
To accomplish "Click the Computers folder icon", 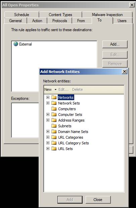I will (54, 109).
